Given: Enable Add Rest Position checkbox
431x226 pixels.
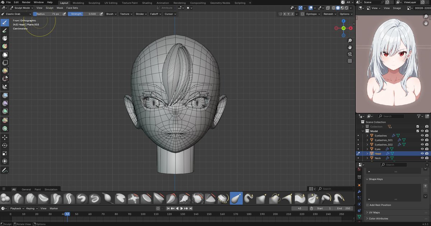Looking at the screenshot, I should 367,205.
